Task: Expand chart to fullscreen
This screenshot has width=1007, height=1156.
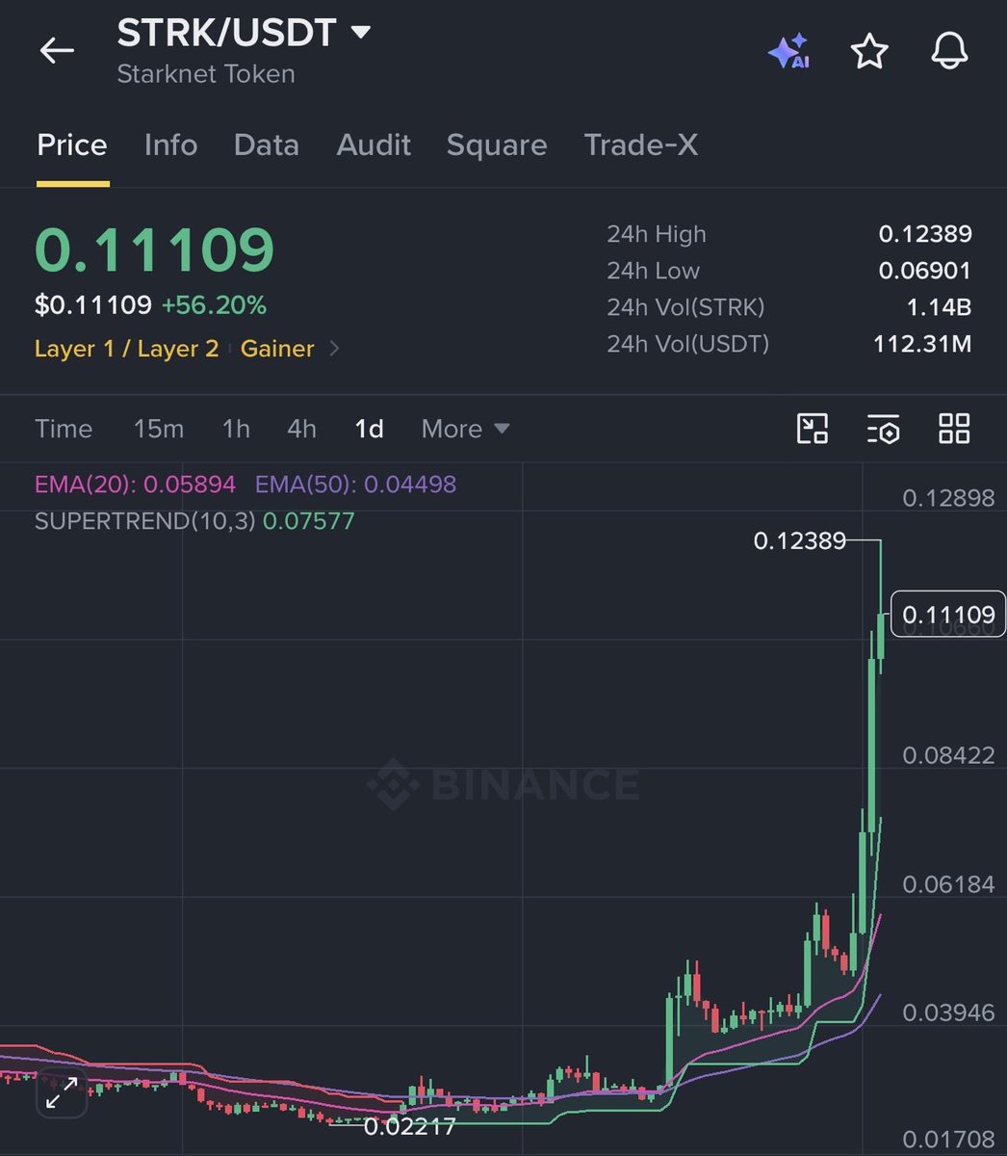Action: tap(62, 1093)
